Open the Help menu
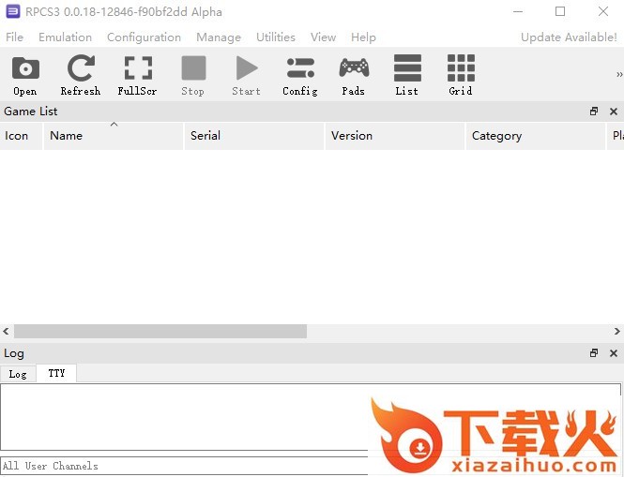This screenshot has height=477, width=624. pos(363,37)
